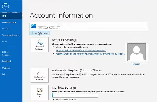Click the Microsoft Exchange account logo

33,26
